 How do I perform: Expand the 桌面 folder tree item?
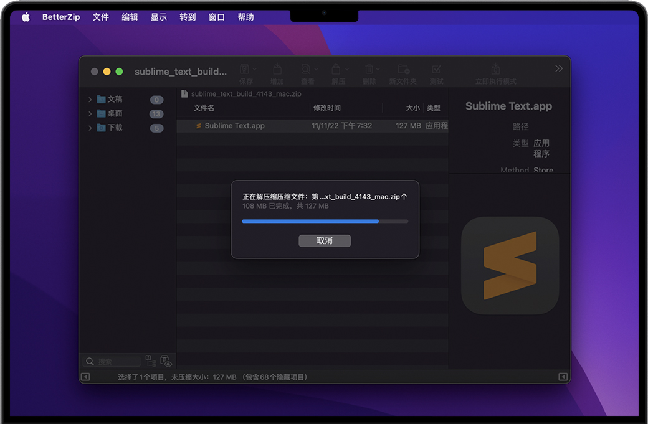pos(90,114)
